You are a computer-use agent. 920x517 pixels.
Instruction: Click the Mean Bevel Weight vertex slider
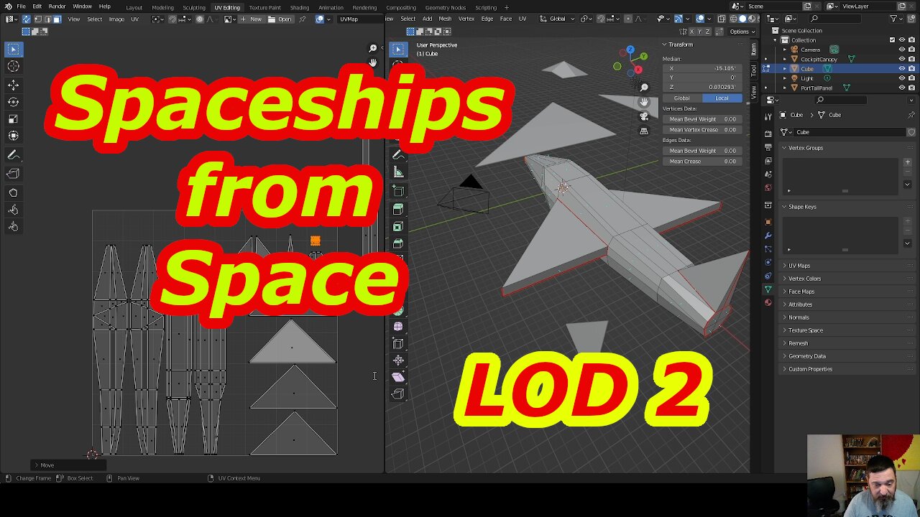pyautogui.click(x=702, y=119)
